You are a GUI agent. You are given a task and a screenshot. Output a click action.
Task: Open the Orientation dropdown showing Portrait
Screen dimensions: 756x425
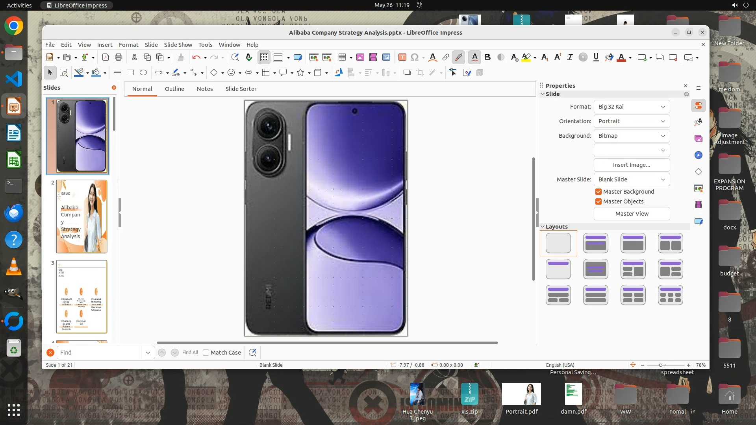632,121
